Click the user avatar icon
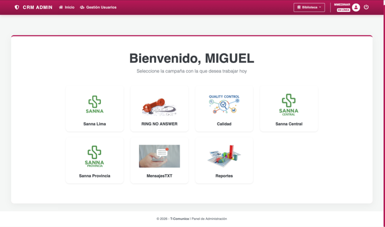 click(x=356, y=7)
